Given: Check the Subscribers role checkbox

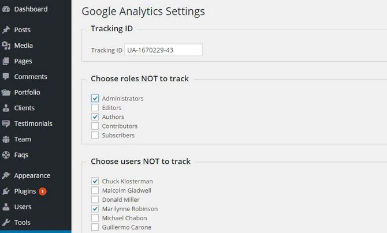Looking at the screenshot, I should coord(95,135).
